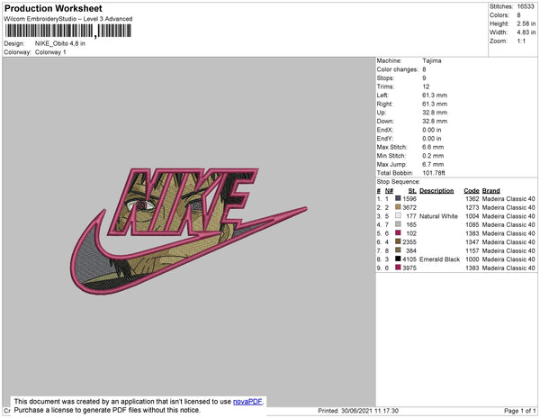
Task: Select the 384 stitch olive swatch
Action: point(398,250)
